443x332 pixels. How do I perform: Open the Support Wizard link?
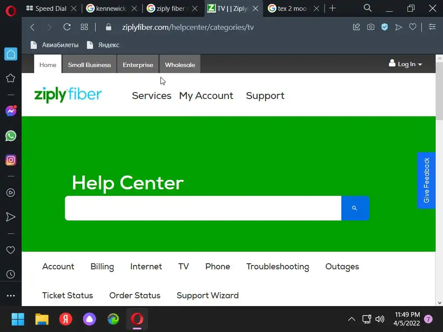208,295
